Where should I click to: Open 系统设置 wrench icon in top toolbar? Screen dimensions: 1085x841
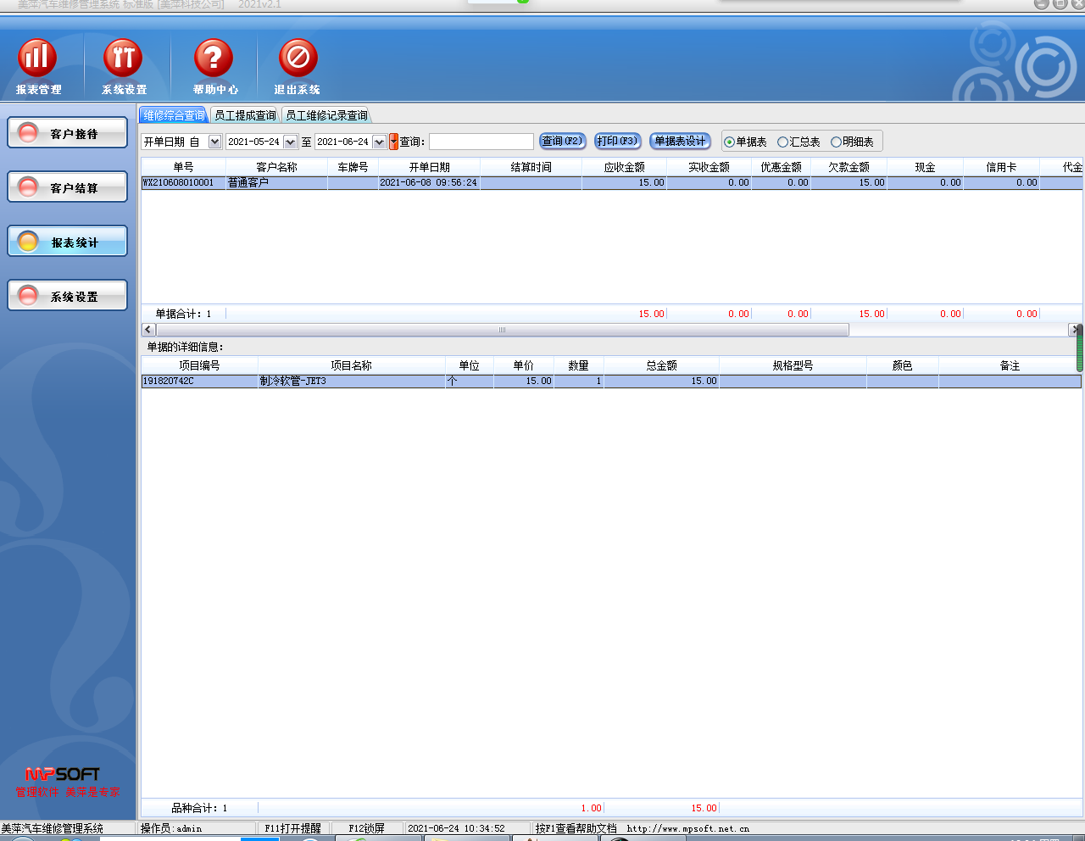[124, 67]
